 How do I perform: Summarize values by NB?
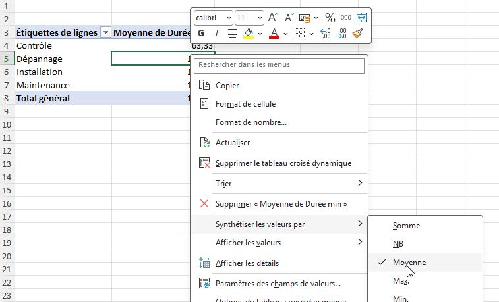425,244
